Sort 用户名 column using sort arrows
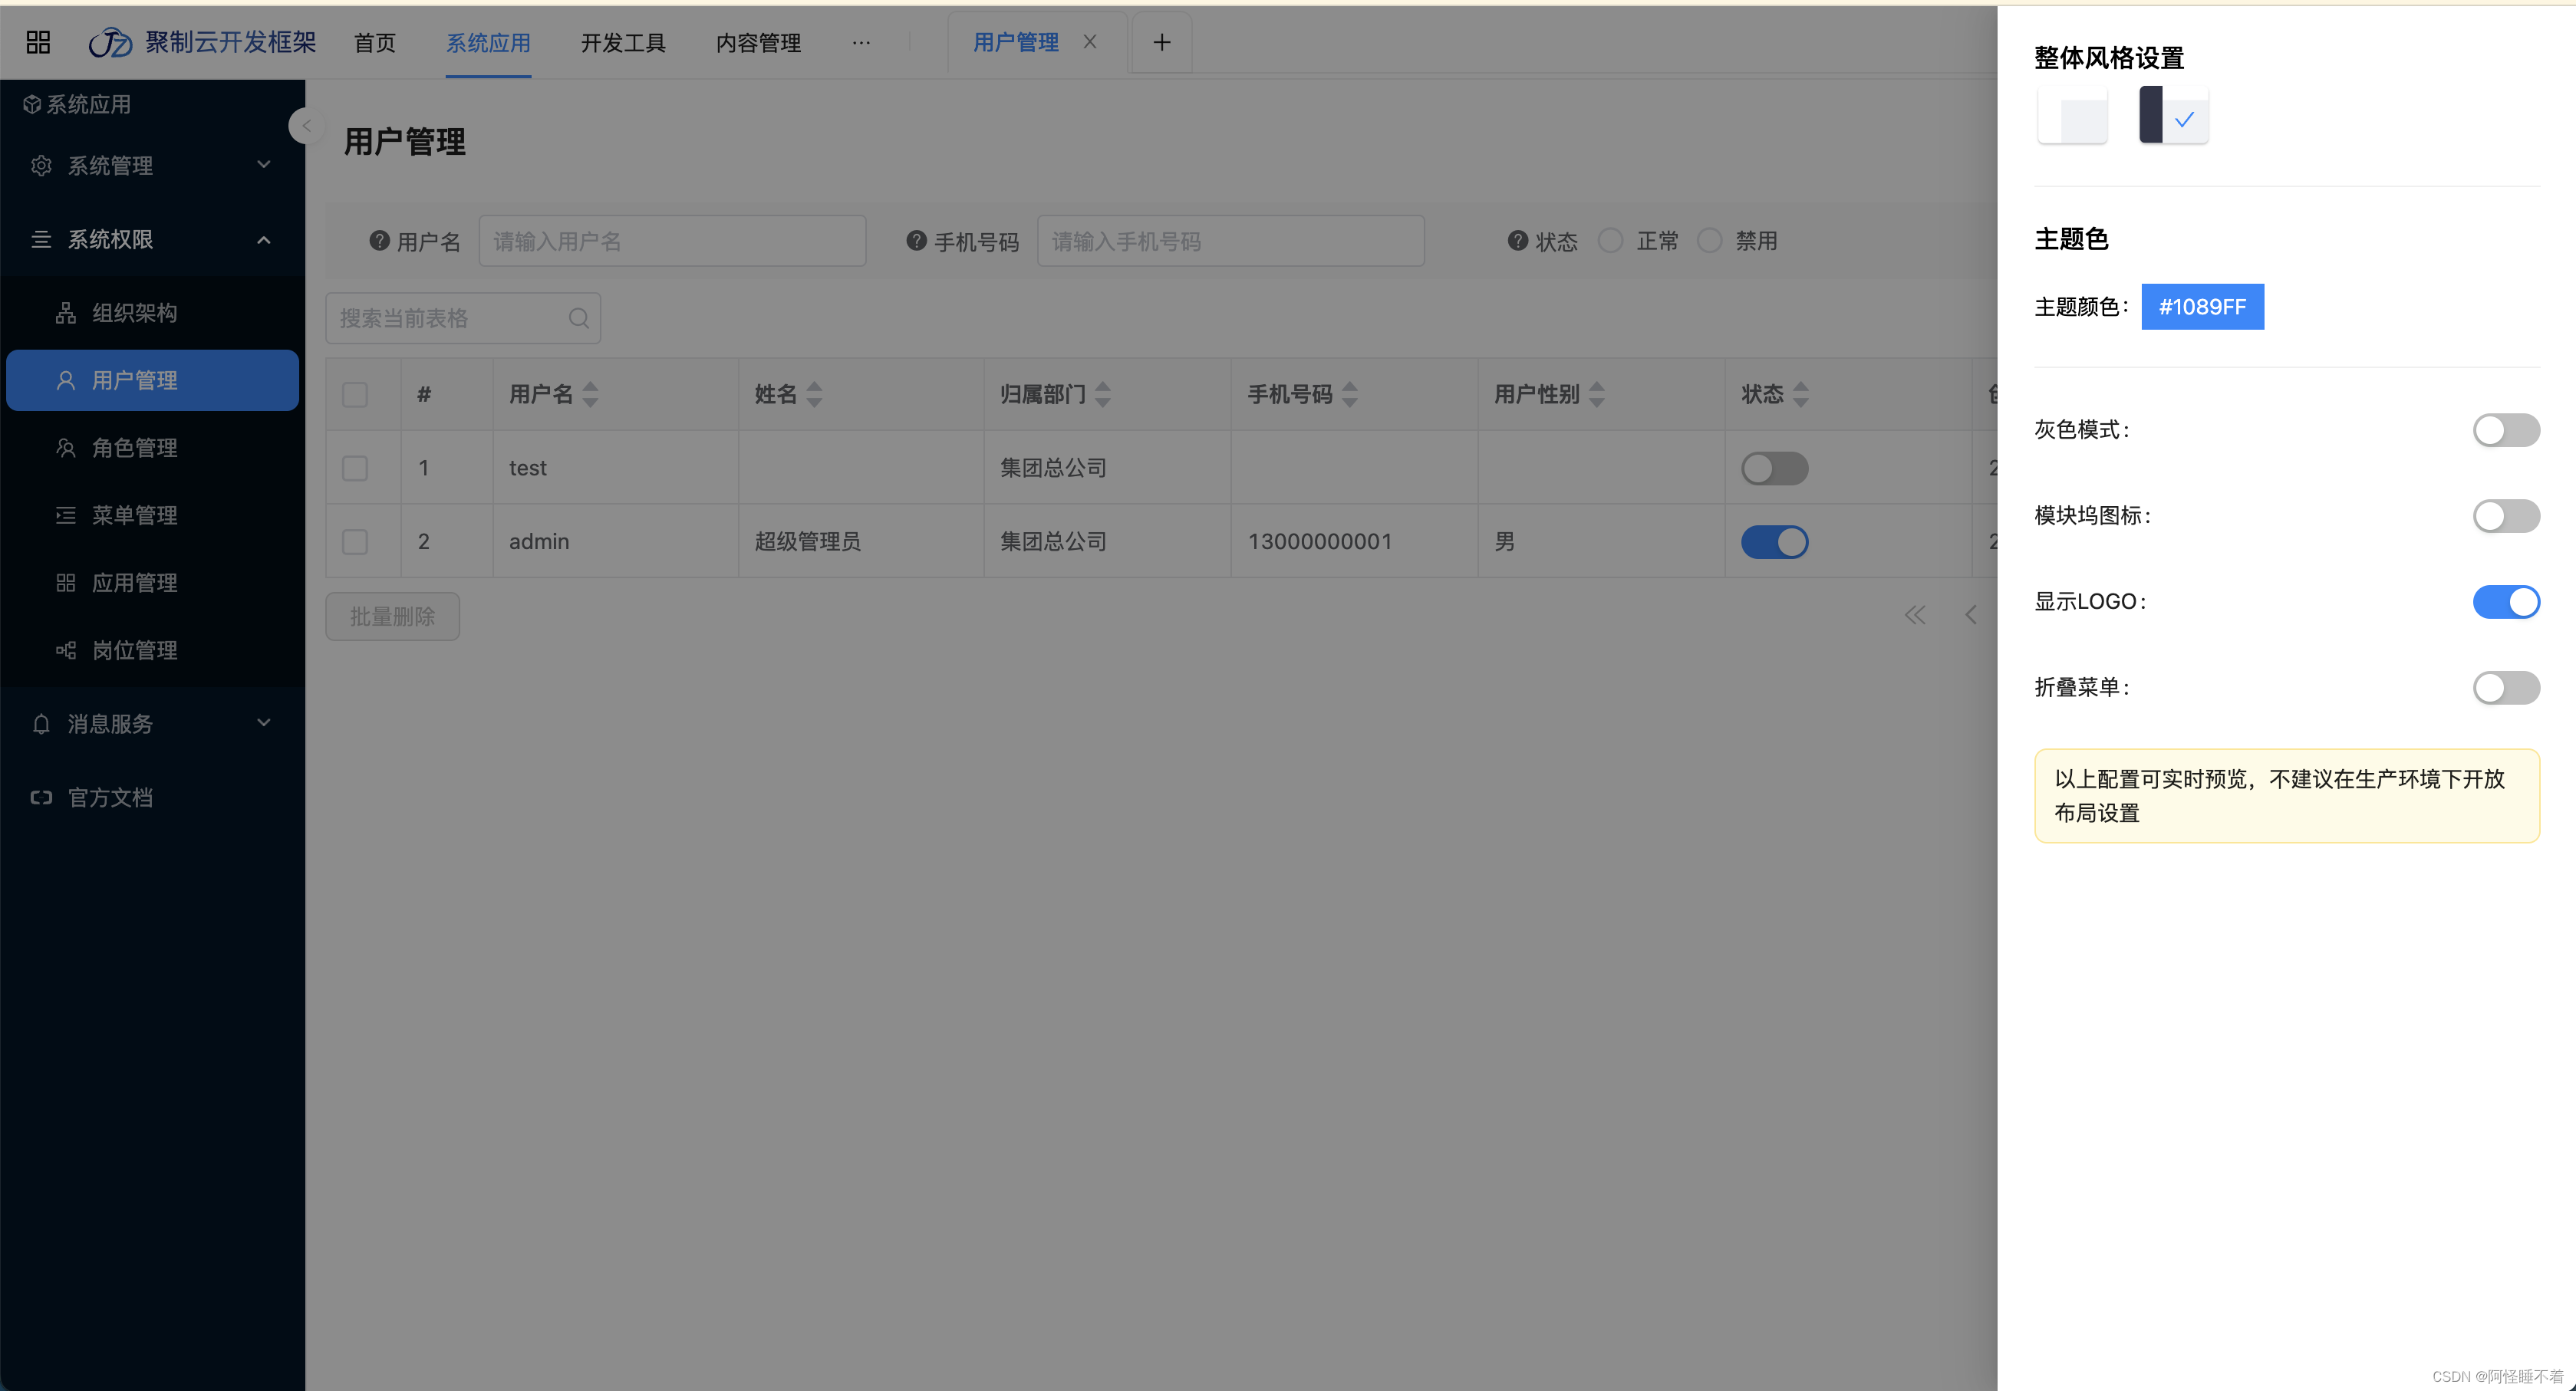The height and width of the screenshot is (1391, 2576). (590, 395)
